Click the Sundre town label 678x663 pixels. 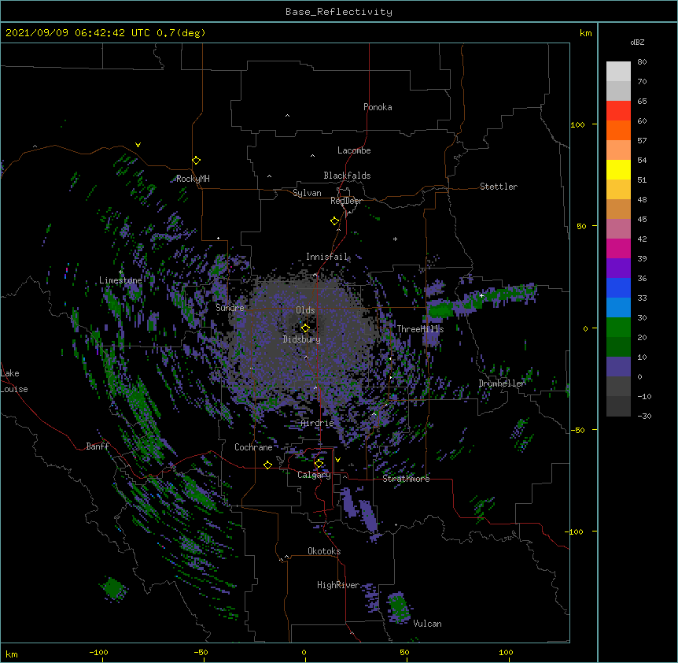point(230,308)
